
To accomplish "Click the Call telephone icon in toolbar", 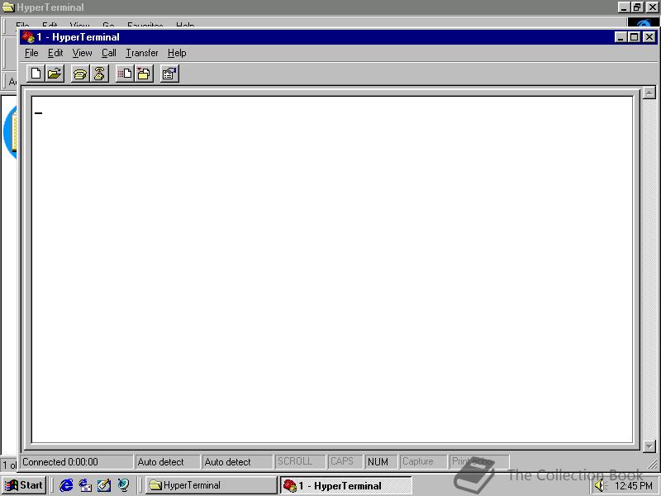I will pos(80,74).
